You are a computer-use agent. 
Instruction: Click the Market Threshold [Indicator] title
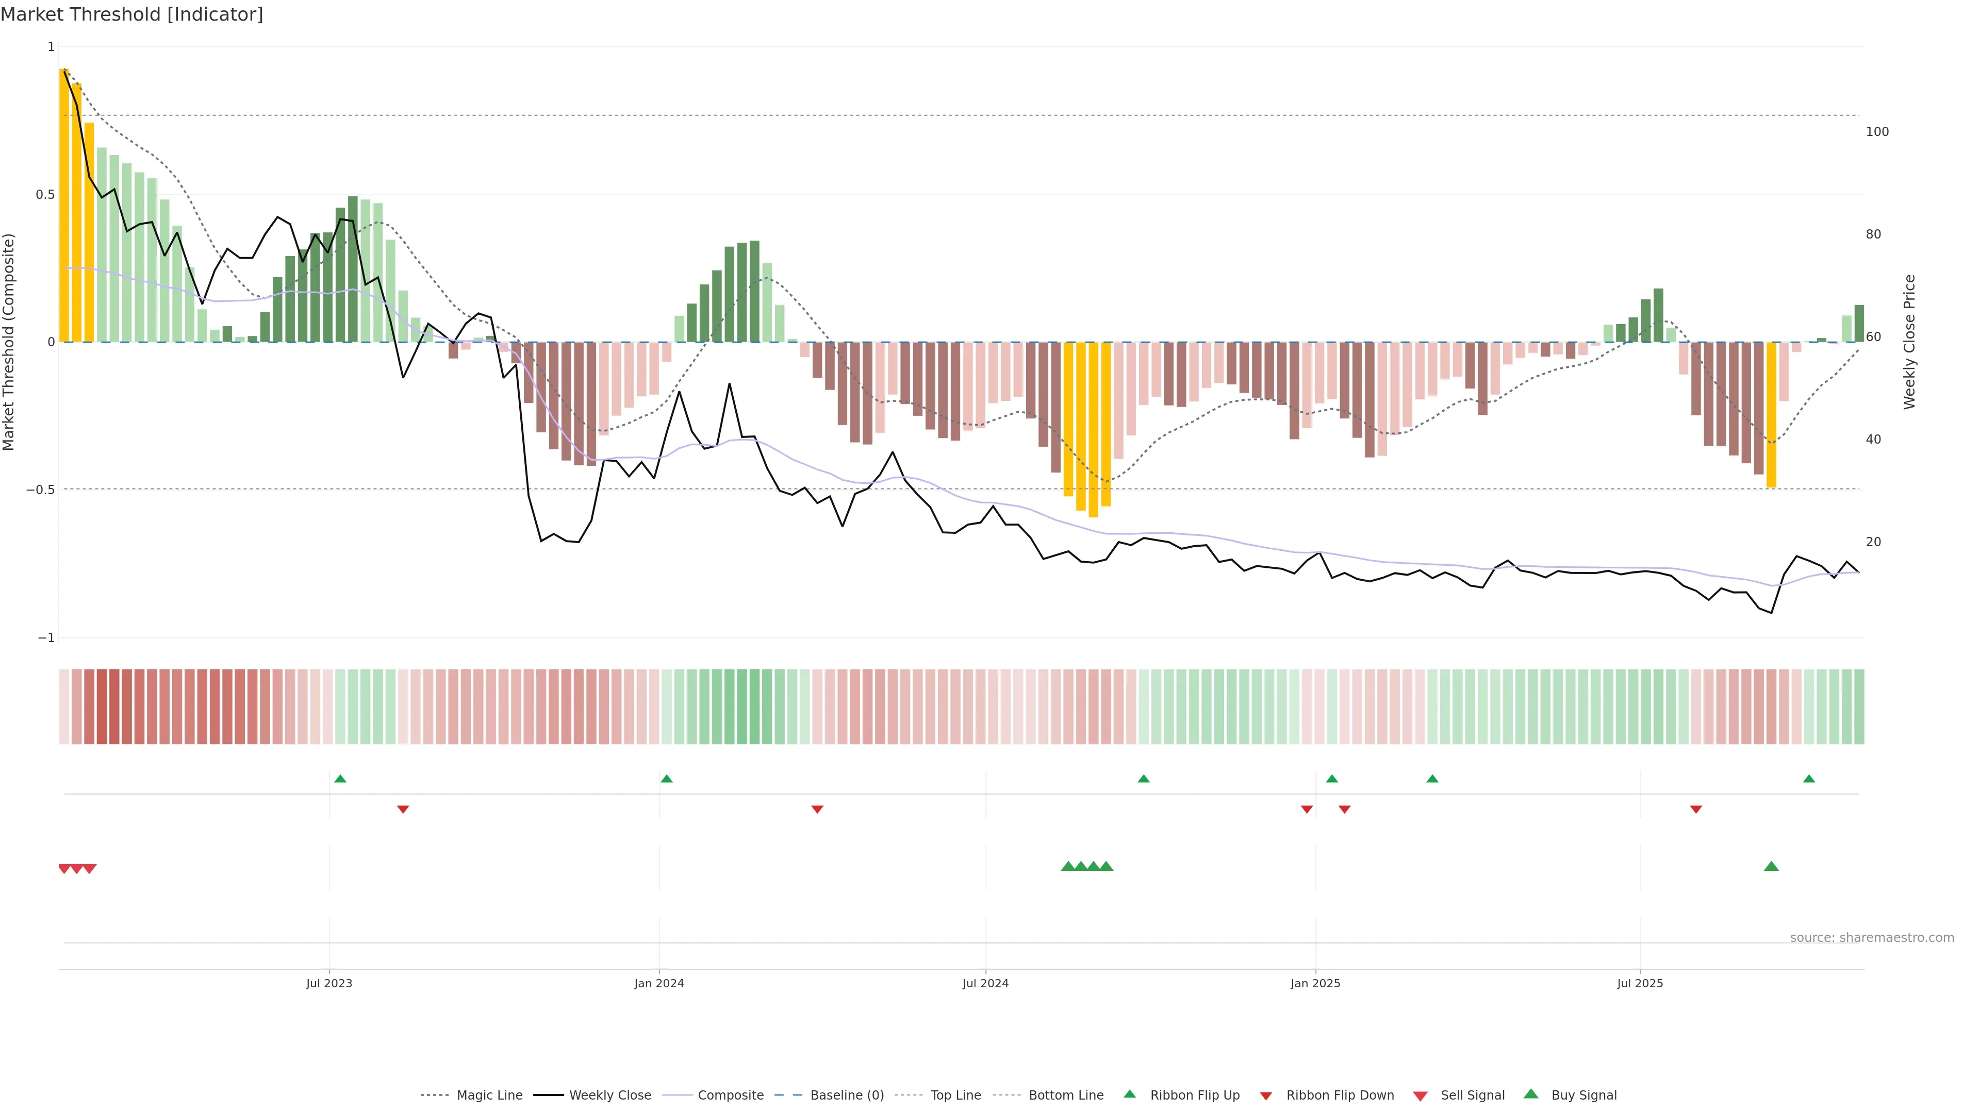tap(131, 14)
